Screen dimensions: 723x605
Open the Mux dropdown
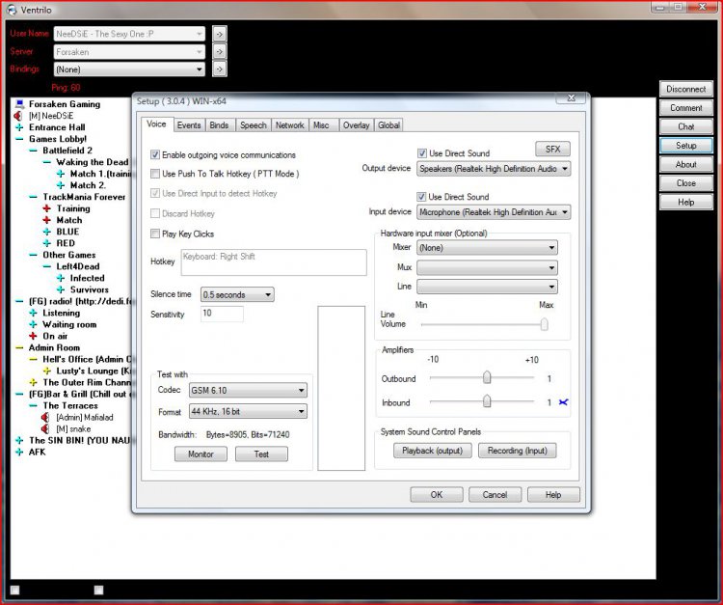point(487,267)
